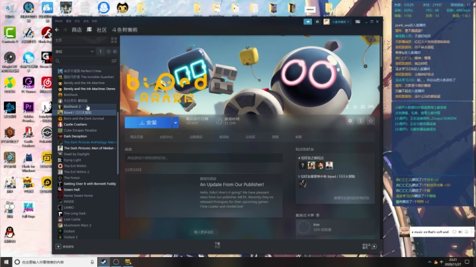Click the activity post input field
Screen dimensions: 476x267
(x=204, y=158)
